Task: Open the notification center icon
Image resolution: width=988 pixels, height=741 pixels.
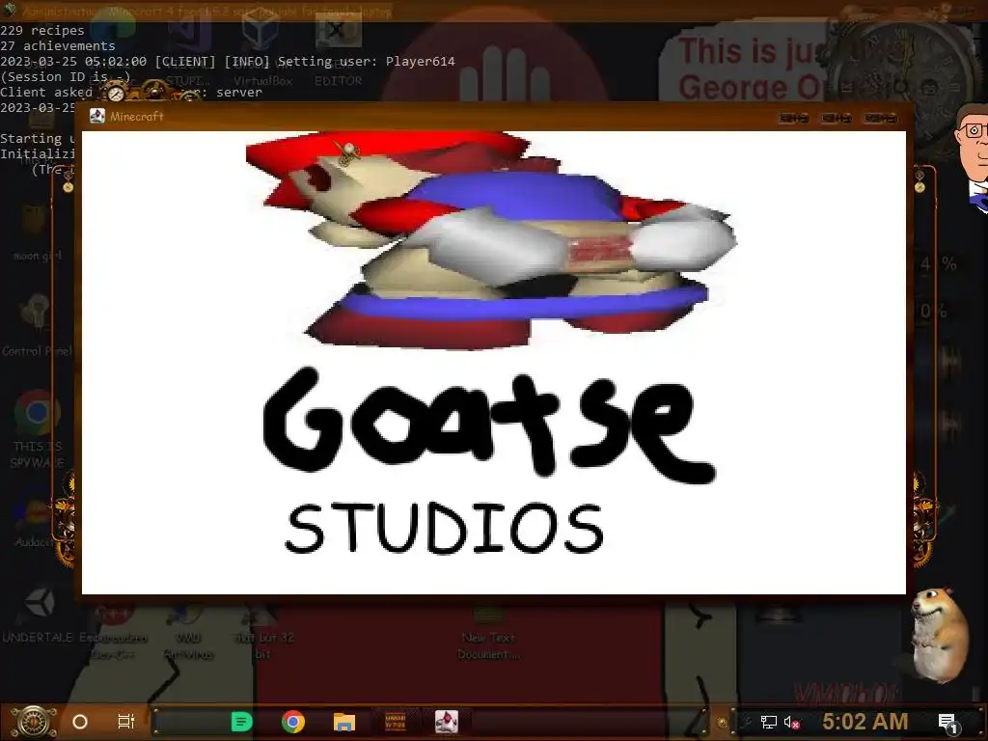Action: [x=947, y=723]
